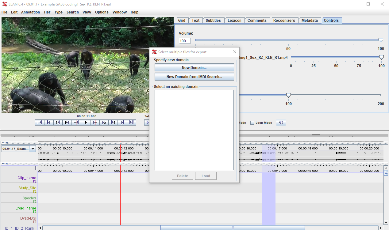Open the waveform file dropdown

pos(33,149)
